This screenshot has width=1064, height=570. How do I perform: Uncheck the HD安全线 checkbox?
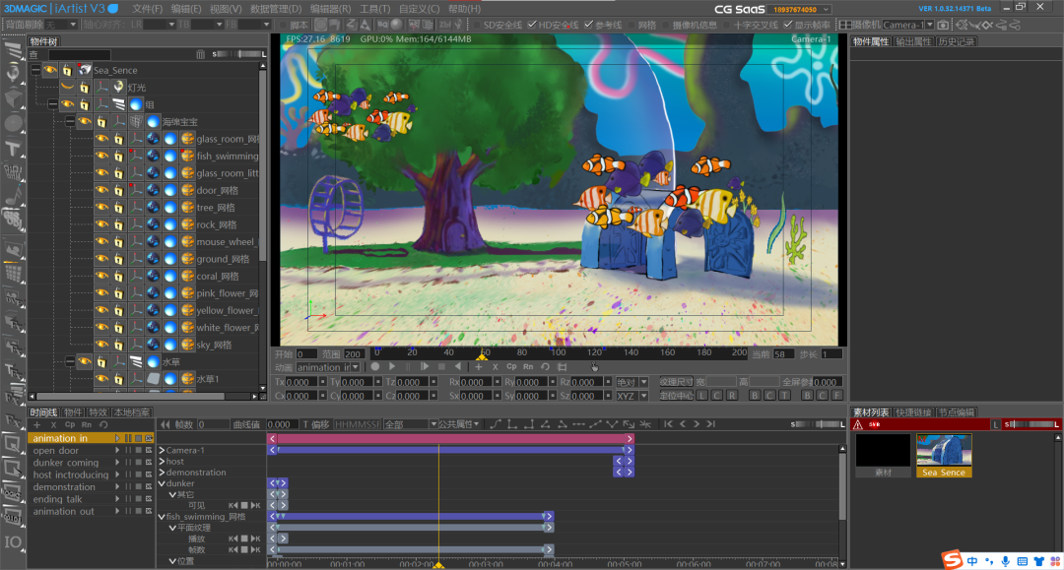[x=533, y=25]
